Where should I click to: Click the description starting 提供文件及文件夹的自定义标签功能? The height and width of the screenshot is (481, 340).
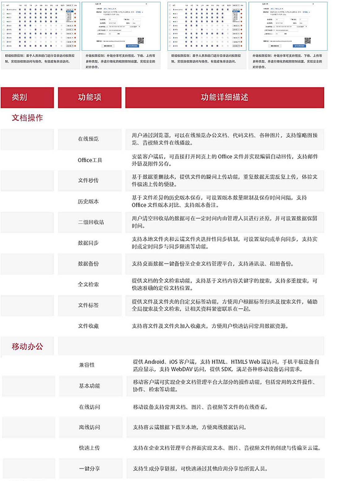coord(225,305)
